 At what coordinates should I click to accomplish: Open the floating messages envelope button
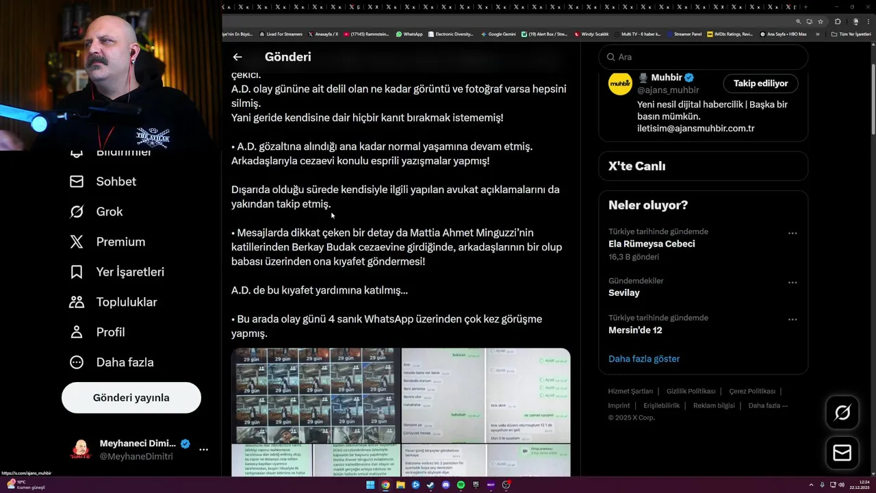click(842, 453)
